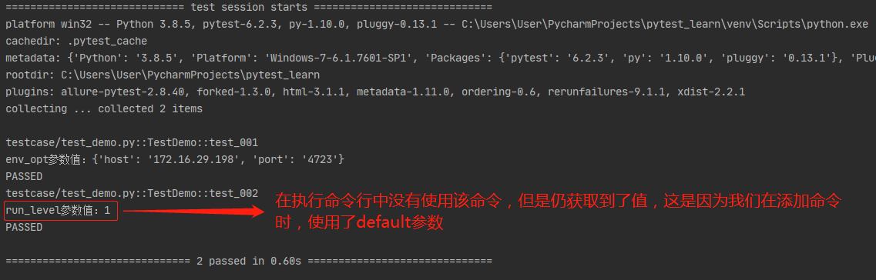Screen dimensions: 876x280
Task: Click the plugins list line
Action: pos(375,92)
